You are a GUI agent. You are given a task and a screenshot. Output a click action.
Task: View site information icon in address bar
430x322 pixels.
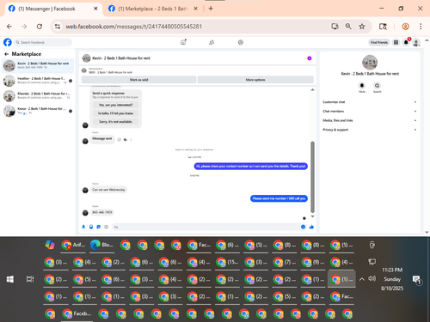click(x=58, y=27)
